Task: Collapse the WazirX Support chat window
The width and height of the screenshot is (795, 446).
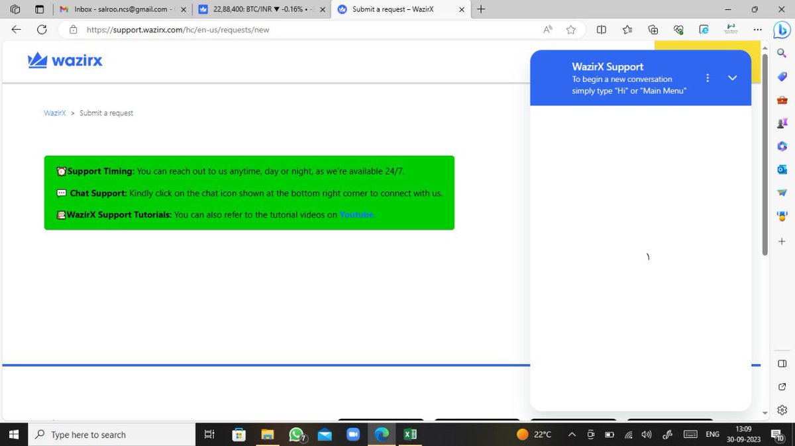Action: [x=732, y=78]
